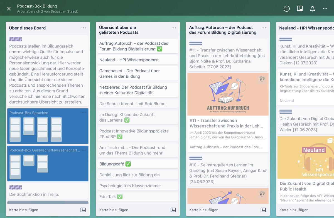334x218 pixels.
Task: Select list title 'Über dieses Board'
Action: [x=27, y=28]
